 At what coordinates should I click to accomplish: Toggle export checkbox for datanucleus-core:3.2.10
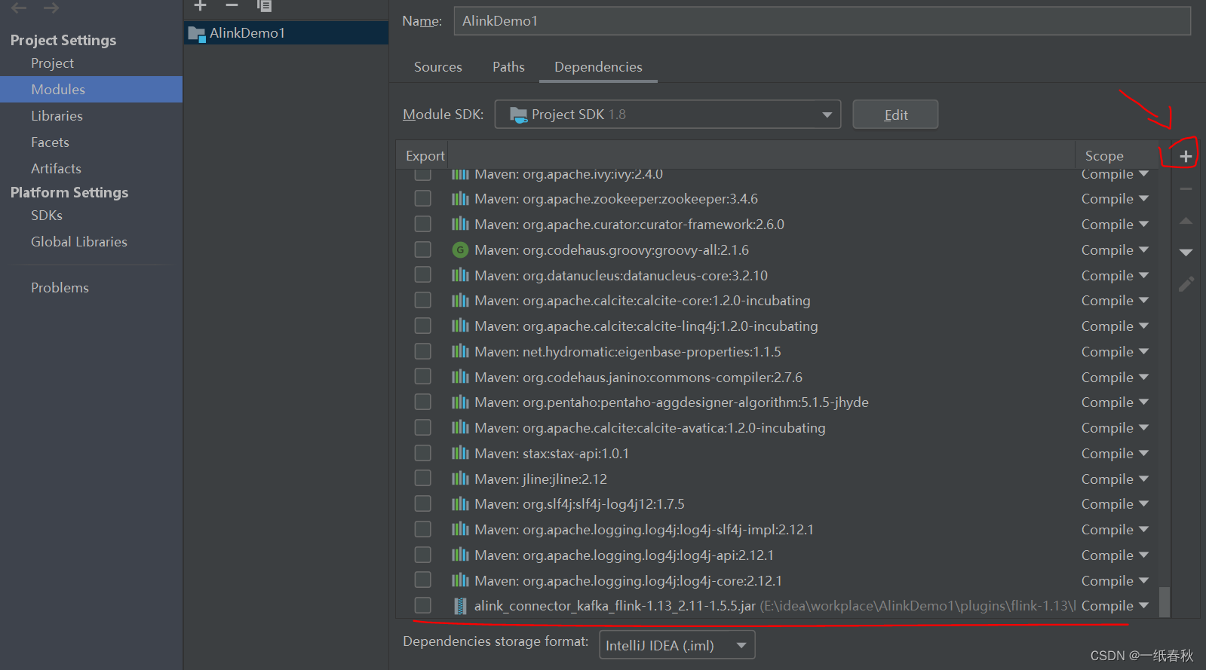(423, 274)
